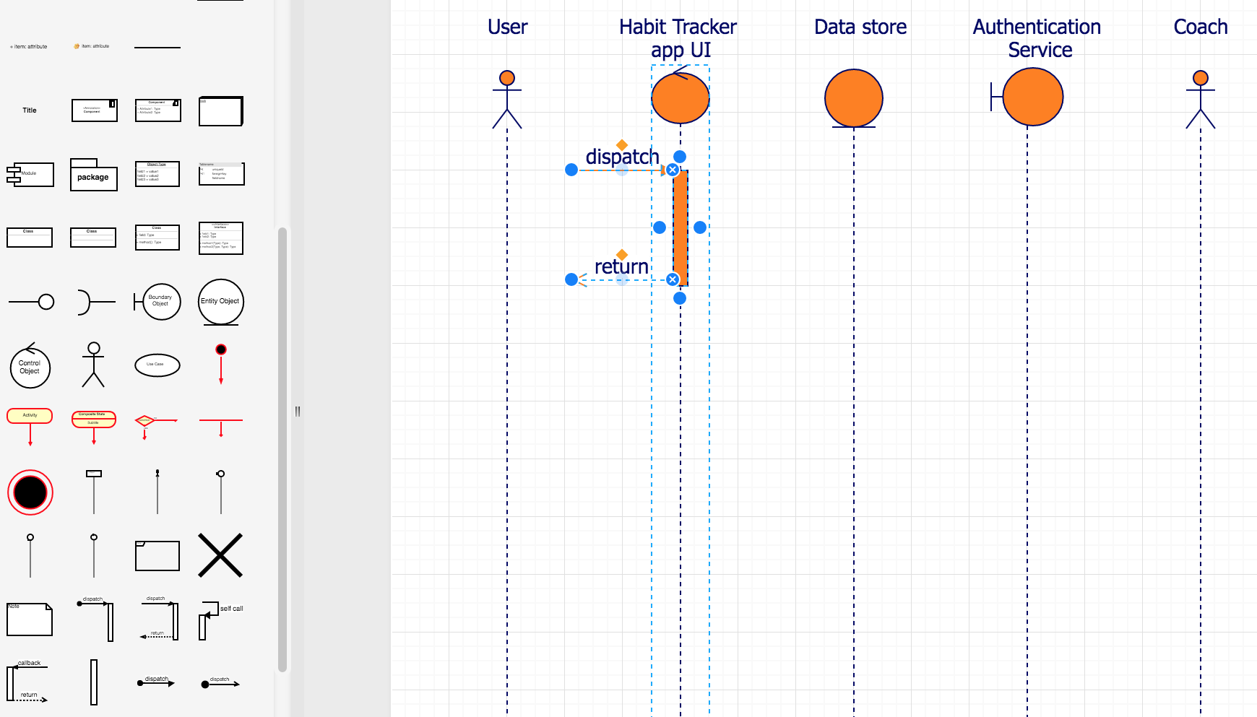The image size is (1257, 717).
Task: Click the shapes palette vertical scrollbar
Action: pos(282,448)
